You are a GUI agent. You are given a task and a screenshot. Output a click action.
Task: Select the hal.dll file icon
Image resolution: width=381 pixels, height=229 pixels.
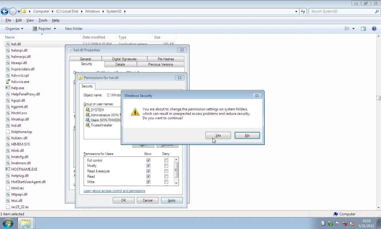(8, 44)
